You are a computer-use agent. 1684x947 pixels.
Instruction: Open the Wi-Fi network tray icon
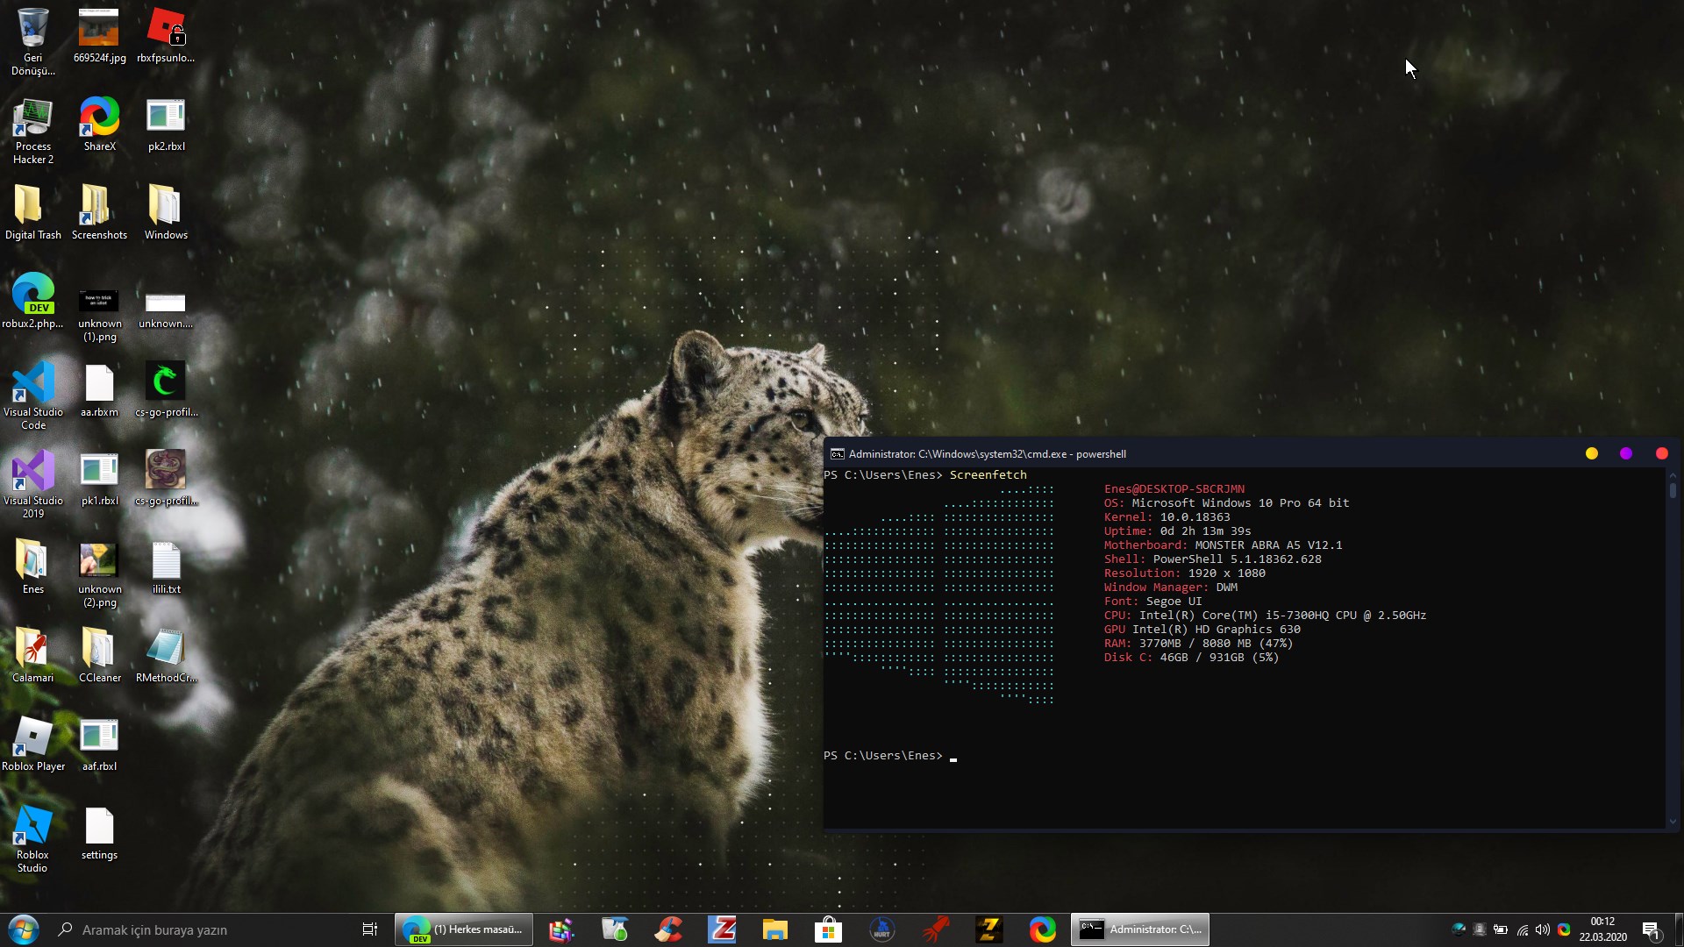[1523, 929]
